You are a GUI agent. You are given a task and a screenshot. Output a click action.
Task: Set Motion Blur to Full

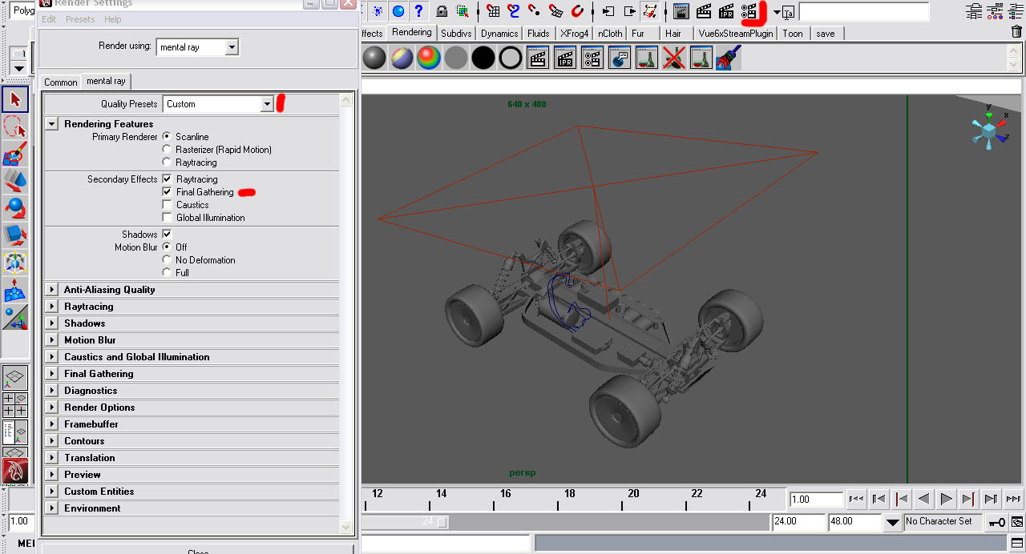coord(167,273)
